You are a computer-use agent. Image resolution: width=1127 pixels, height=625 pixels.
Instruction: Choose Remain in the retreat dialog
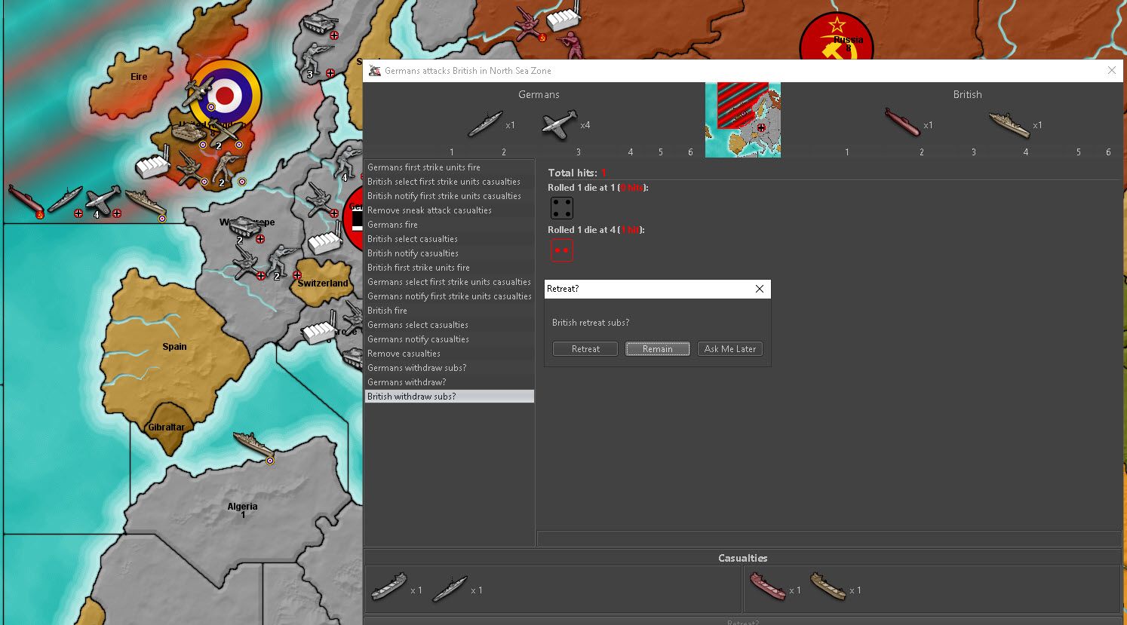click(658, 349)
